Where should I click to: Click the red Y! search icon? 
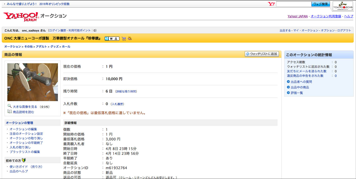271,4
